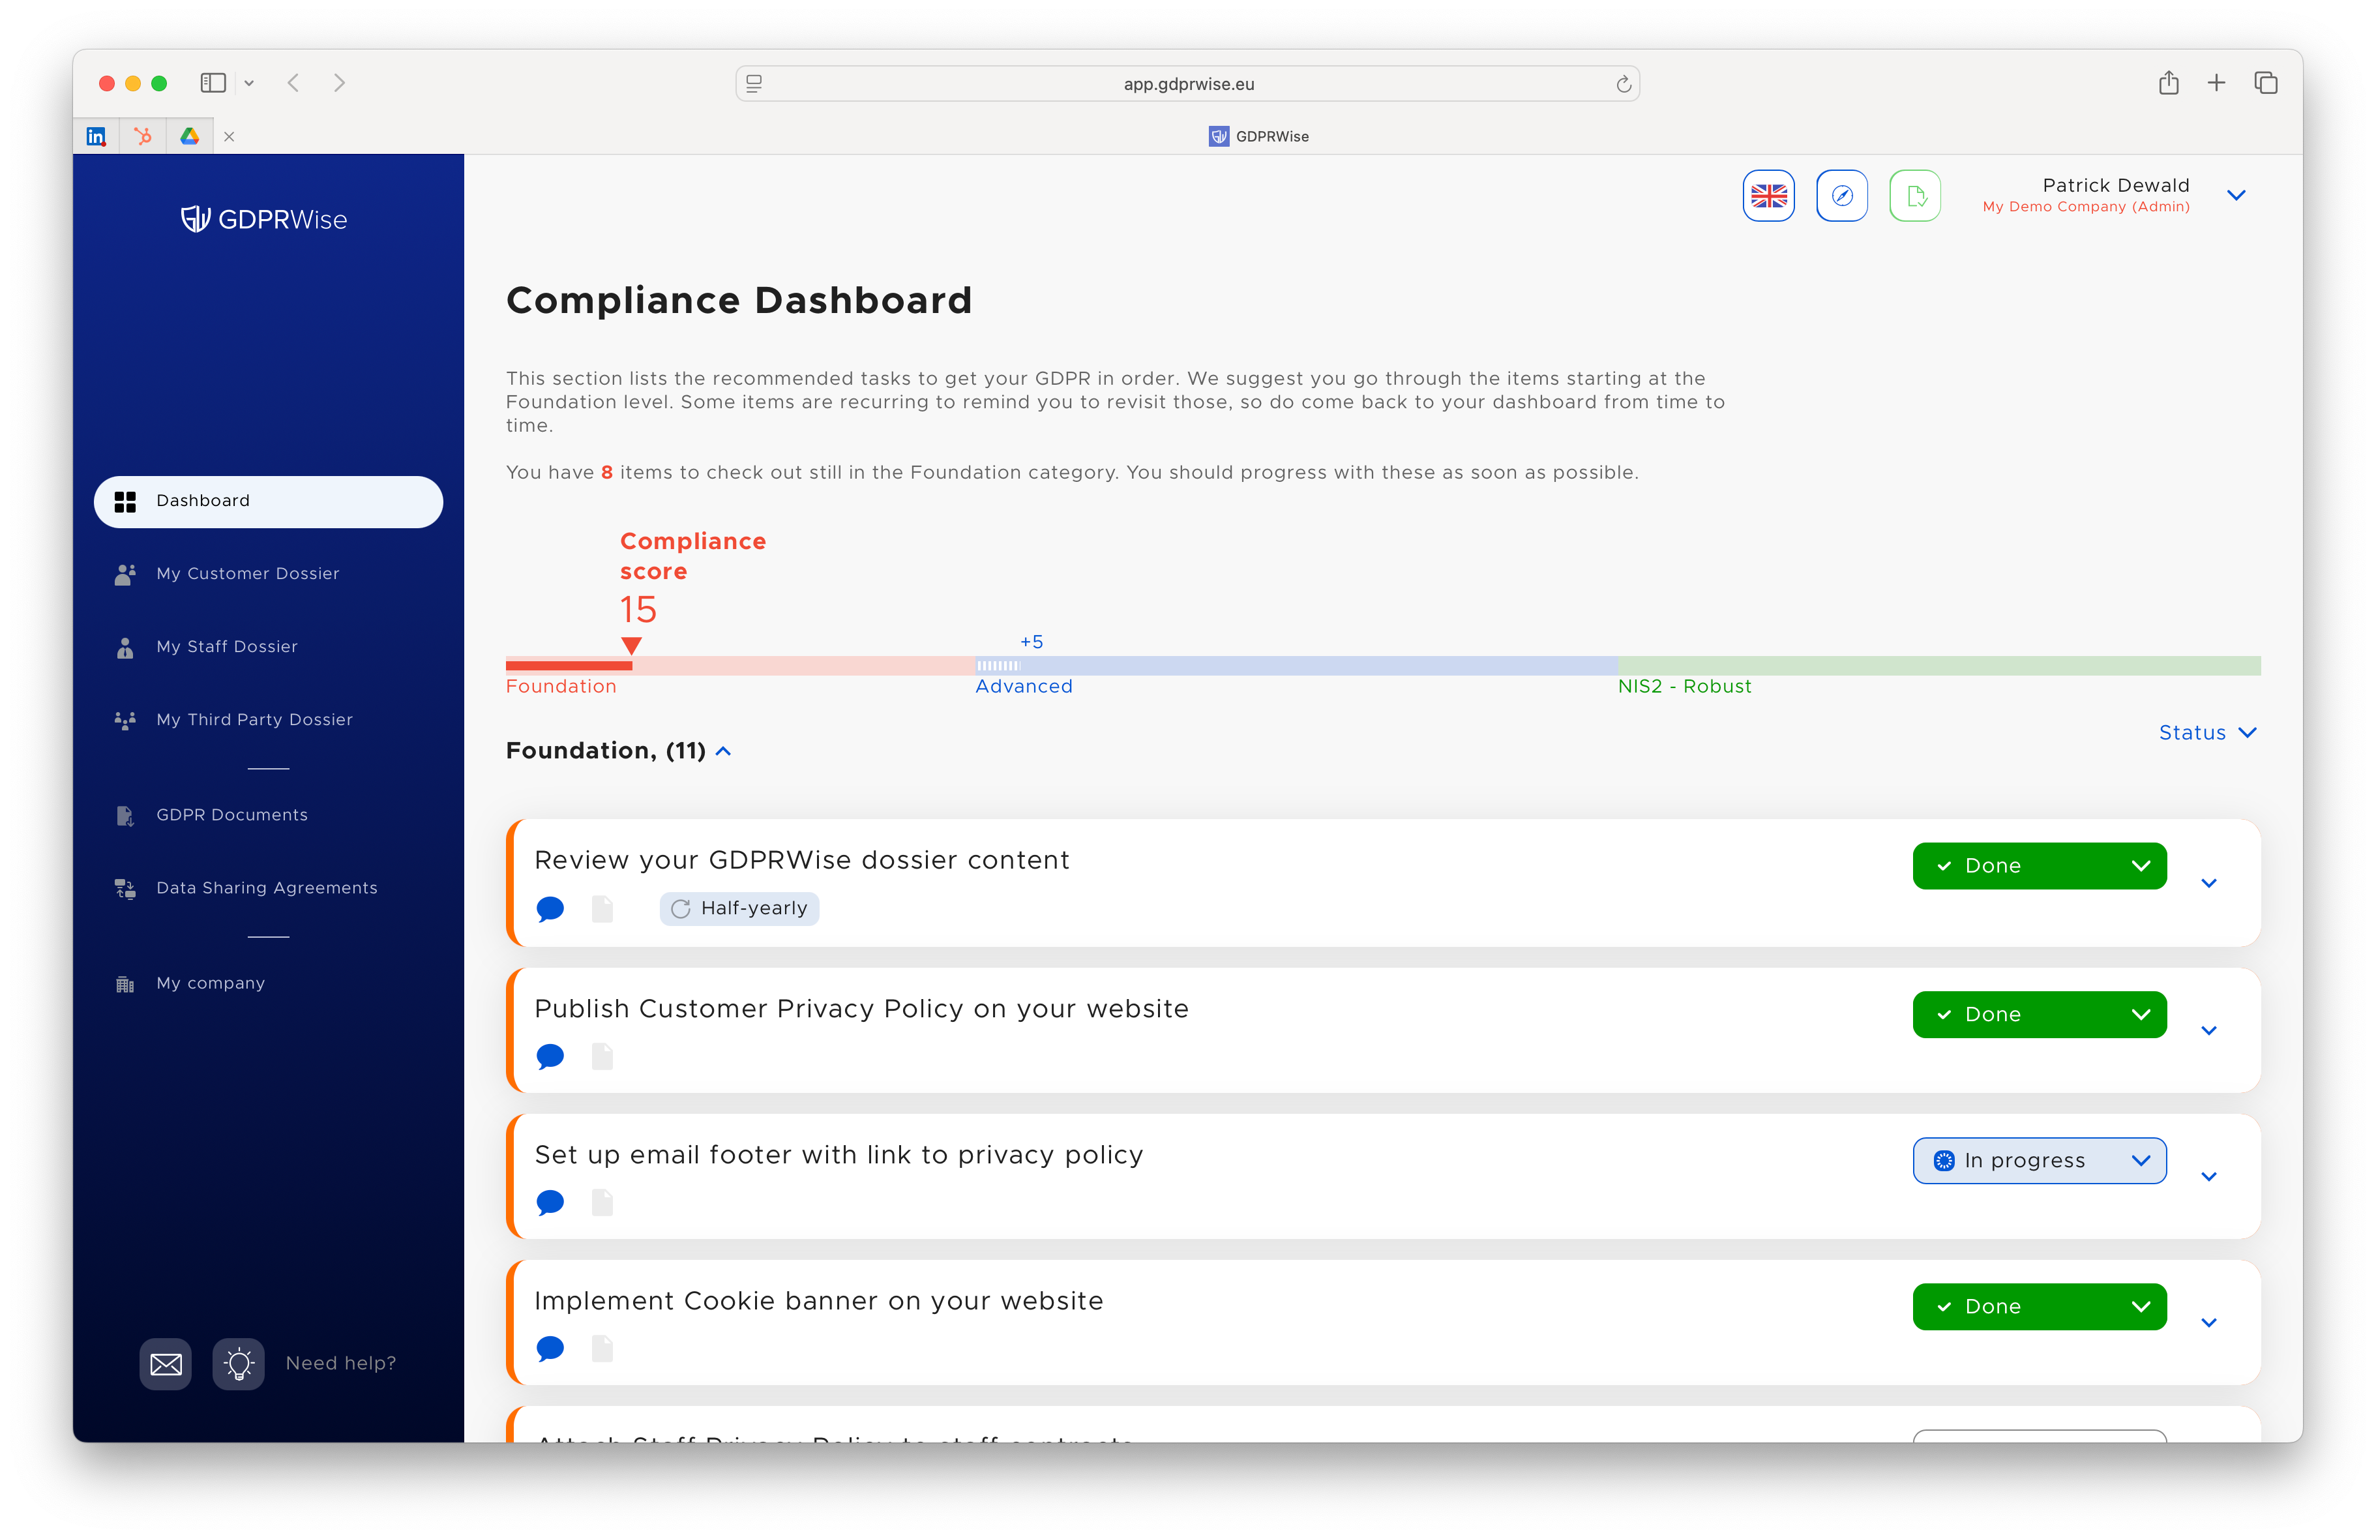Open the Status filter dropdown

click(x=2207, y=732)
